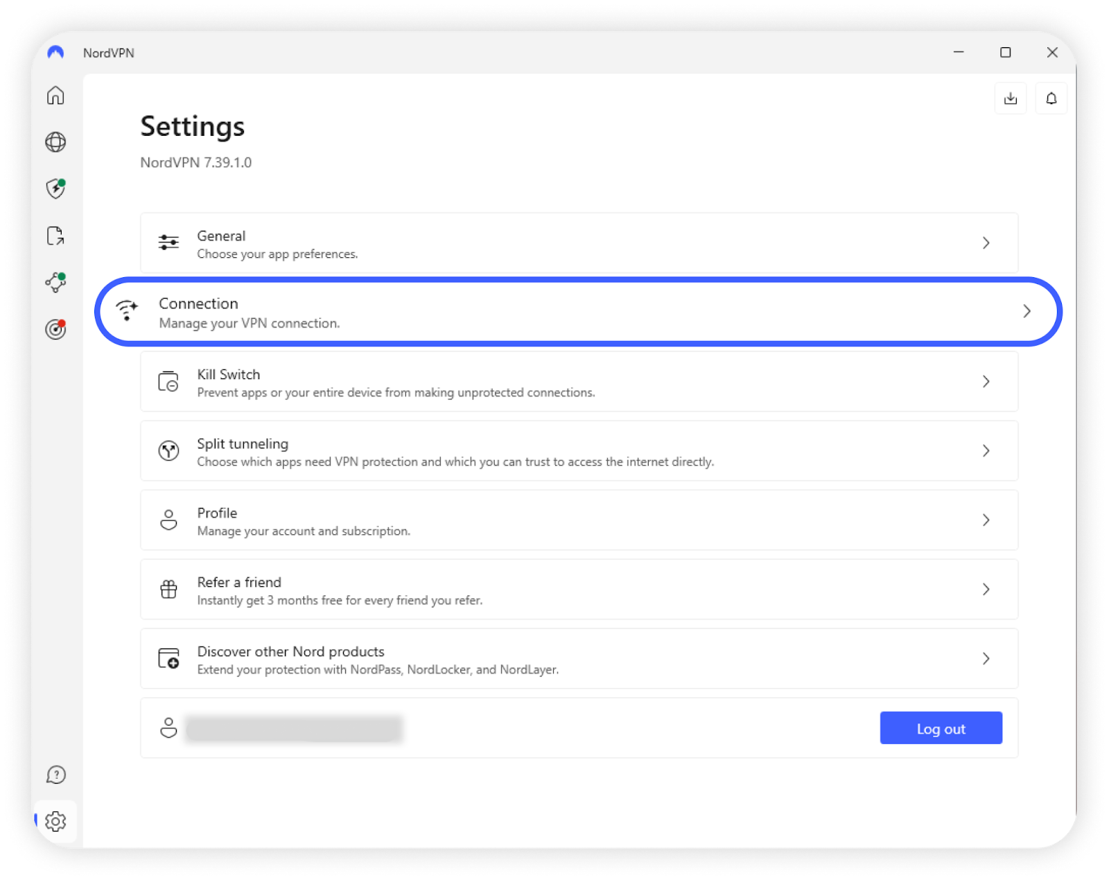1109x880 pixels.
Task: Click the NordVPN logo in title bar
Action: click(55, 53)
